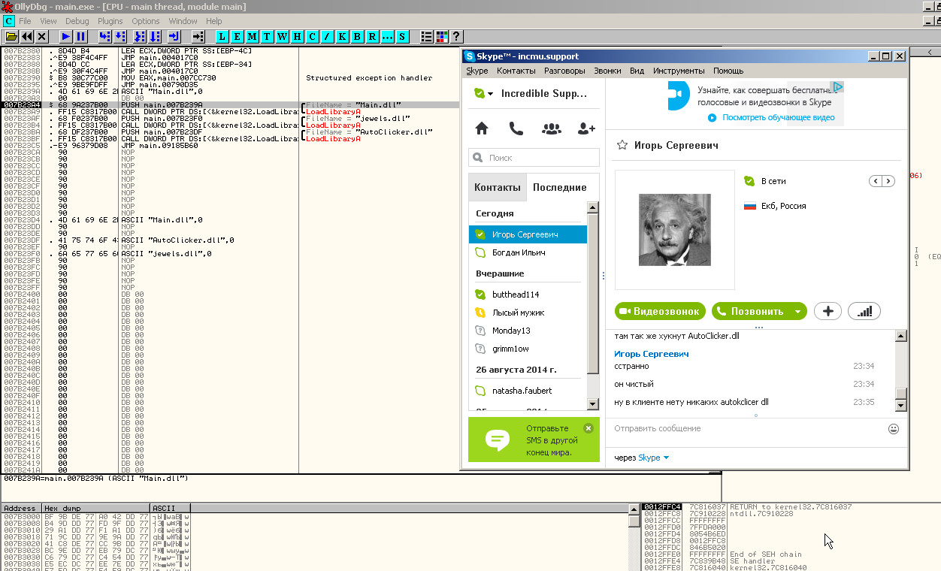Open Skype Контакты menu
Screen dimensions: 941x571
[516, 71]
